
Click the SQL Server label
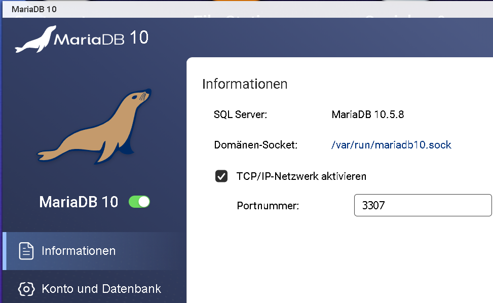coord(240,115)
